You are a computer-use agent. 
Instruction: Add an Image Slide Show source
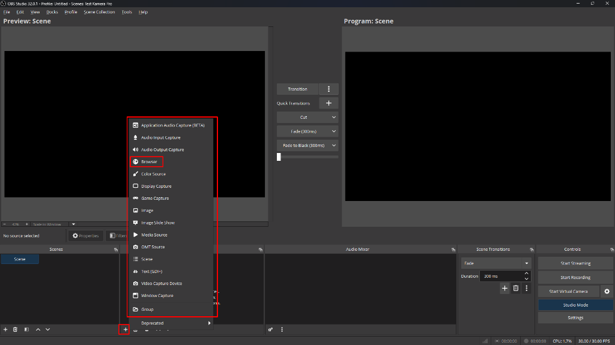pyautogui.click(x=171, y=223)
